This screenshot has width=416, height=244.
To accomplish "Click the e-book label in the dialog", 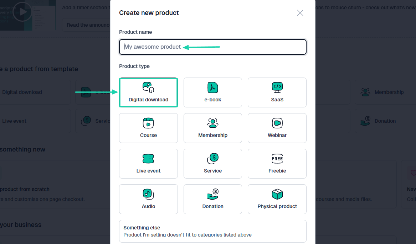I will tap(213, 100).
